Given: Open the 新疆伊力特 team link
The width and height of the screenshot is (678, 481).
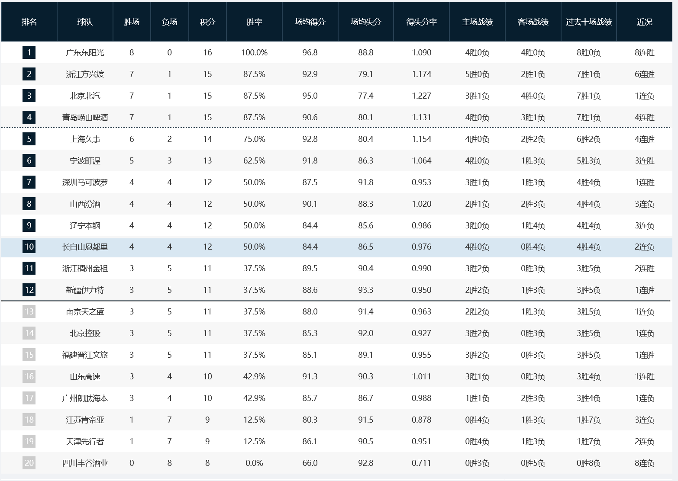Looking at the screenshot, I should [x=85, y=290].
